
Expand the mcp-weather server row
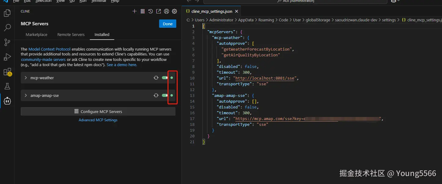pos(26,78)
